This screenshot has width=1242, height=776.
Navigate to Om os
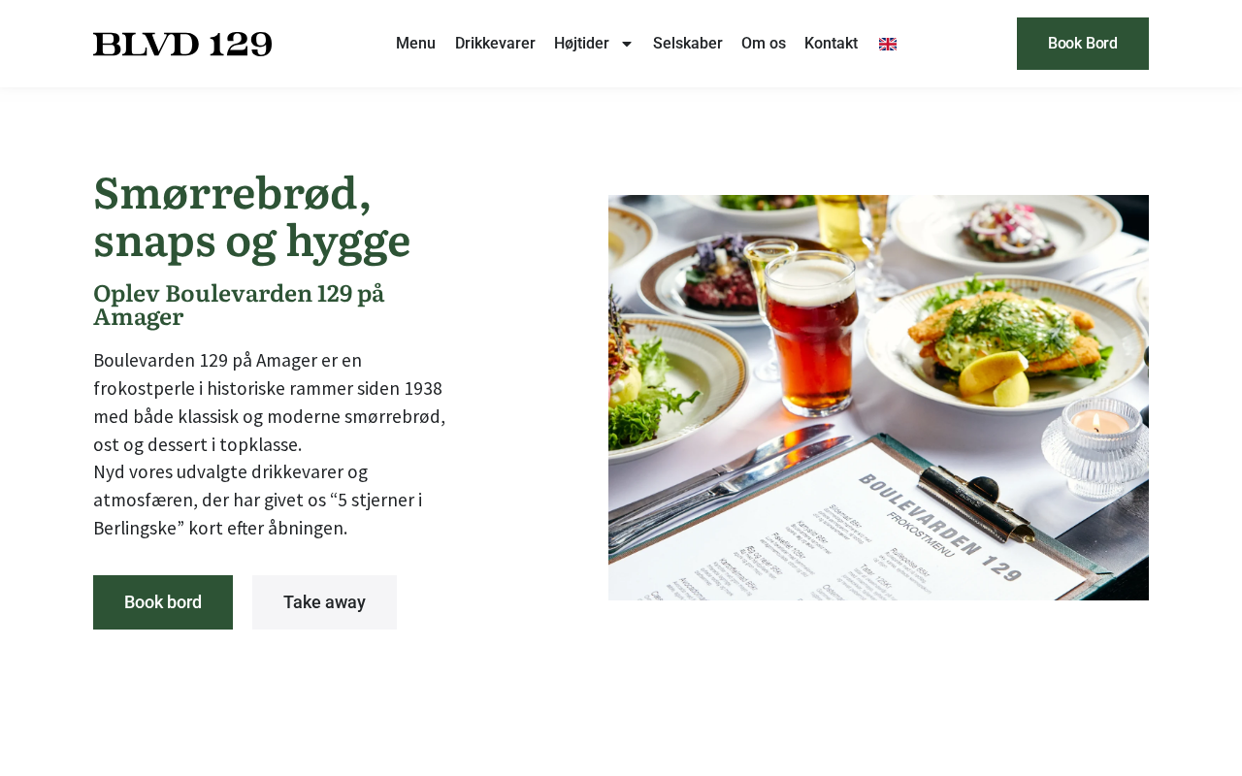tap(764, 44)
